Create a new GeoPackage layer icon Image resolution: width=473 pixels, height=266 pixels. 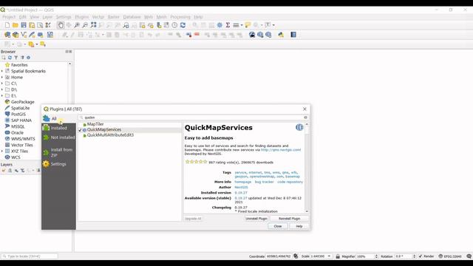click(16, 35)
